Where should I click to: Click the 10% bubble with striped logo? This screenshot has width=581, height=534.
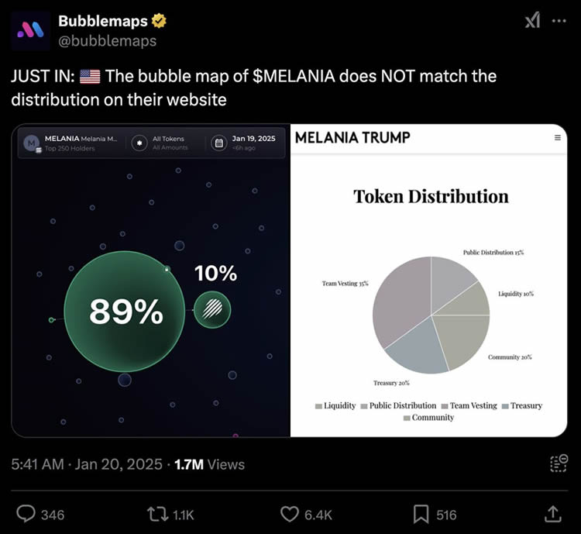click(x=211, y=309)
